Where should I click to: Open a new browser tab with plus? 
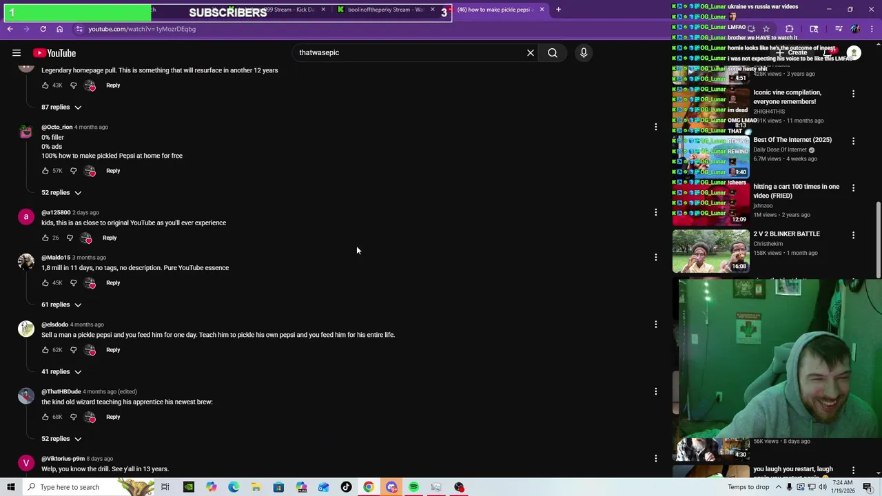click(x=558, y=10)
